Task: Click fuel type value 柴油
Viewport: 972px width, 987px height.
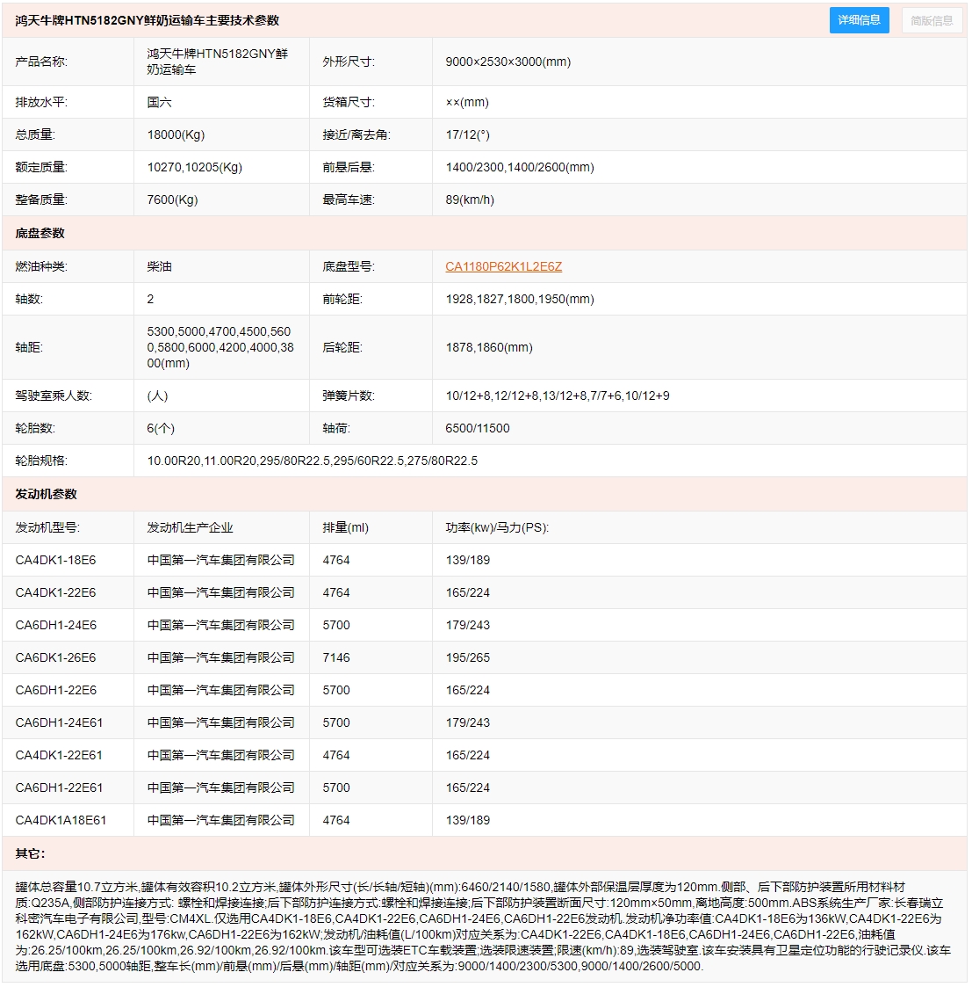Action: pyautogui.click(x=159, y=266)
